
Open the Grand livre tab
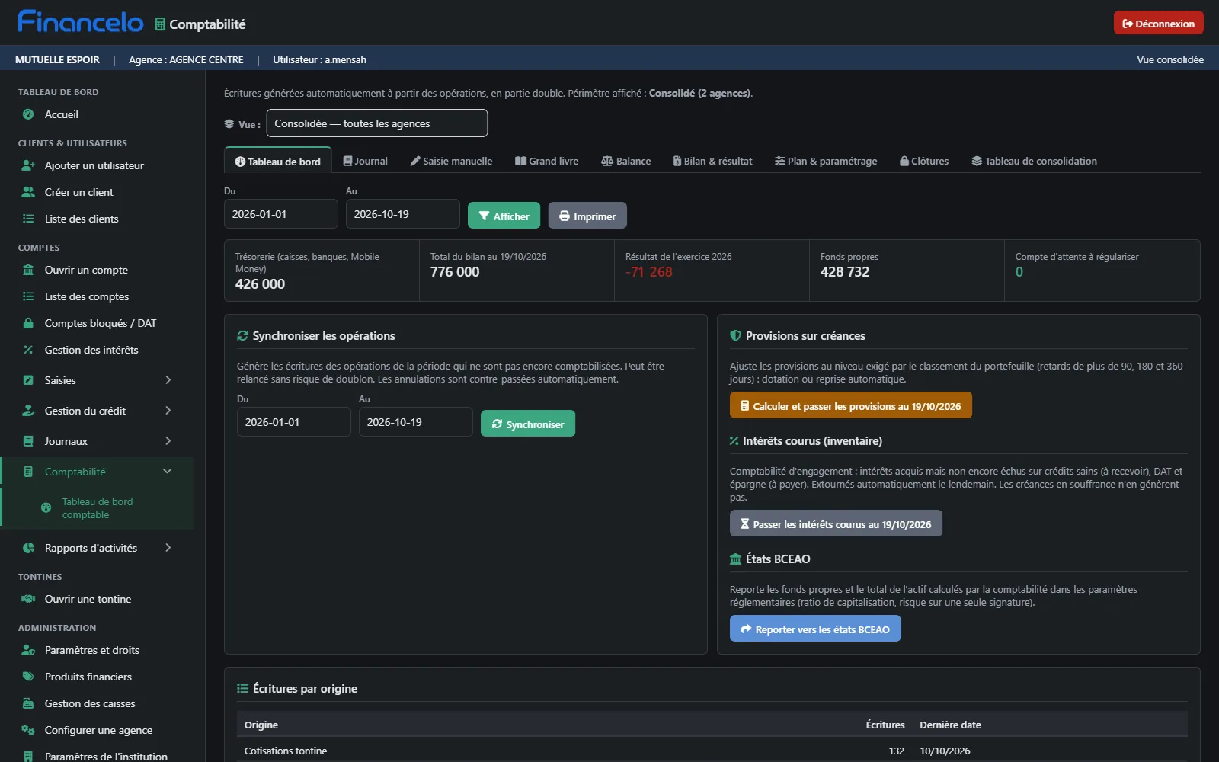[x=546, y=161]
